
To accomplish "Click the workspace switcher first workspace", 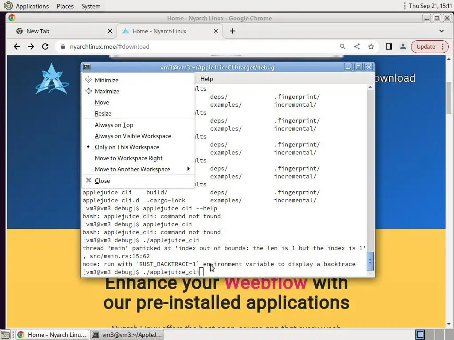I will (x=420, y=335).
